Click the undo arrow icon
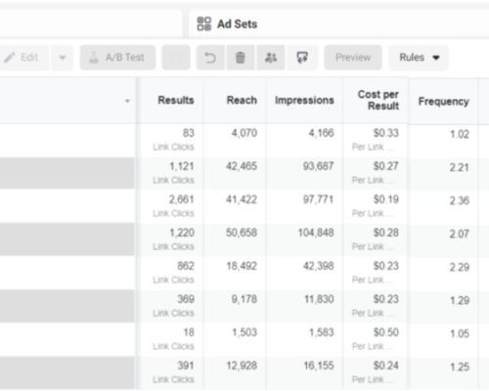The height and width of the screenshot is (391, 489). click(x=210, y=58)
